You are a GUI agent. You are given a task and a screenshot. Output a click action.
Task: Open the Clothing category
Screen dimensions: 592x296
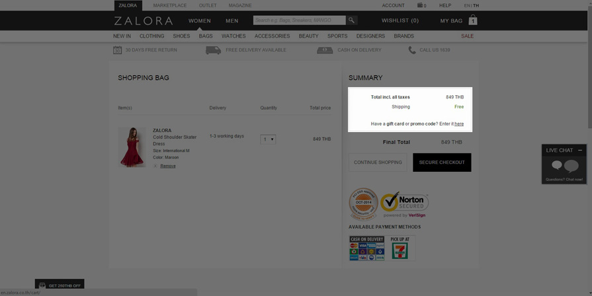pyautogui.click(x=151, y=36)
